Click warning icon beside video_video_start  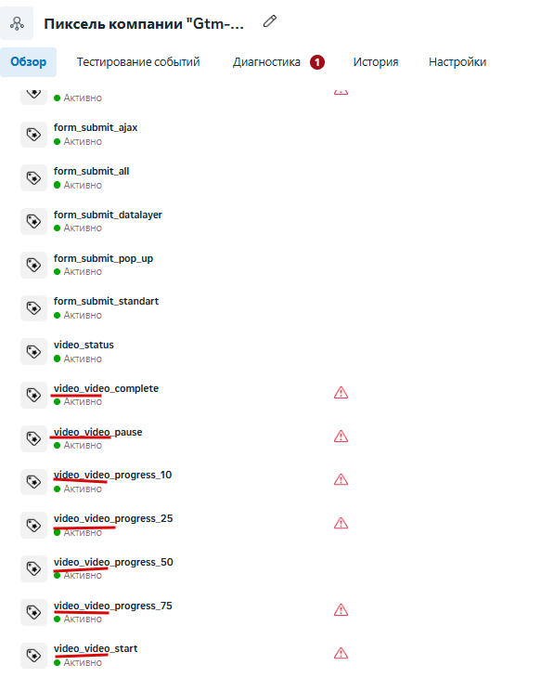tap(341, 653)
